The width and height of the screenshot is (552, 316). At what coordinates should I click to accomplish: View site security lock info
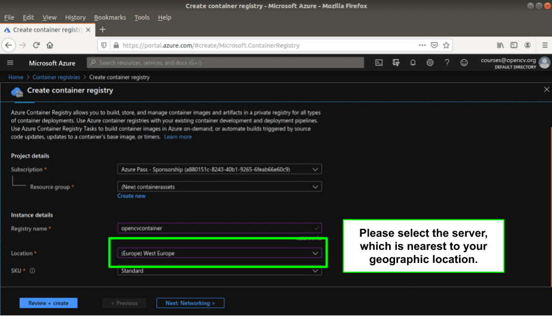pos(116,45)
